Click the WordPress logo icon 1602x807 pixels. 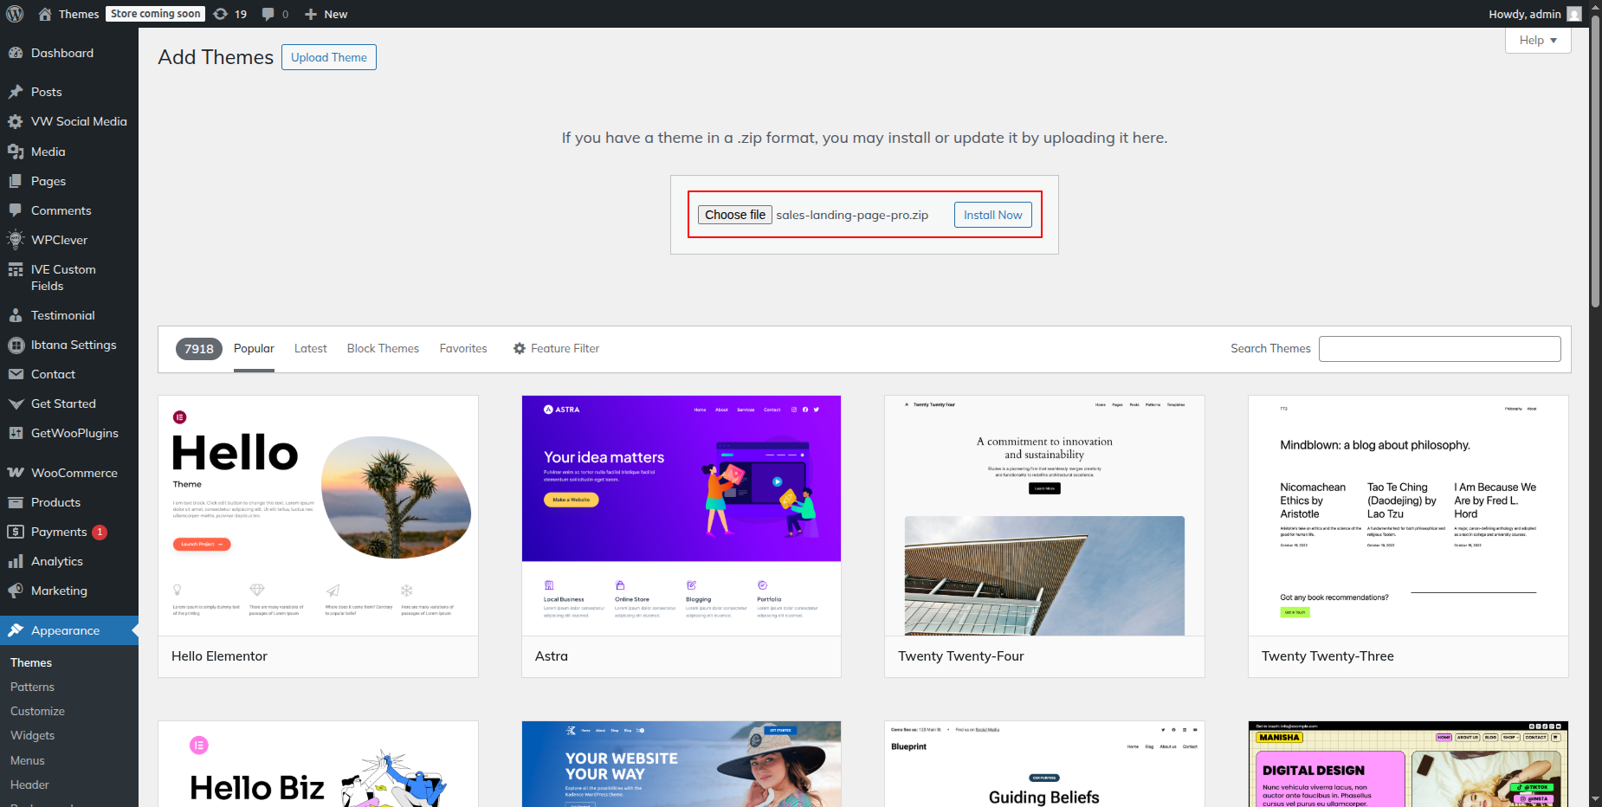15,14
